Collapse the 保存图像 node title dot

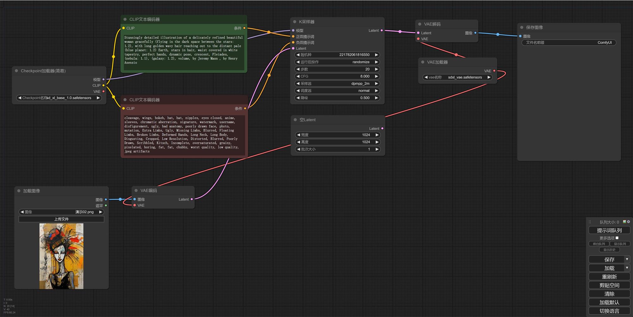[522, 27]
